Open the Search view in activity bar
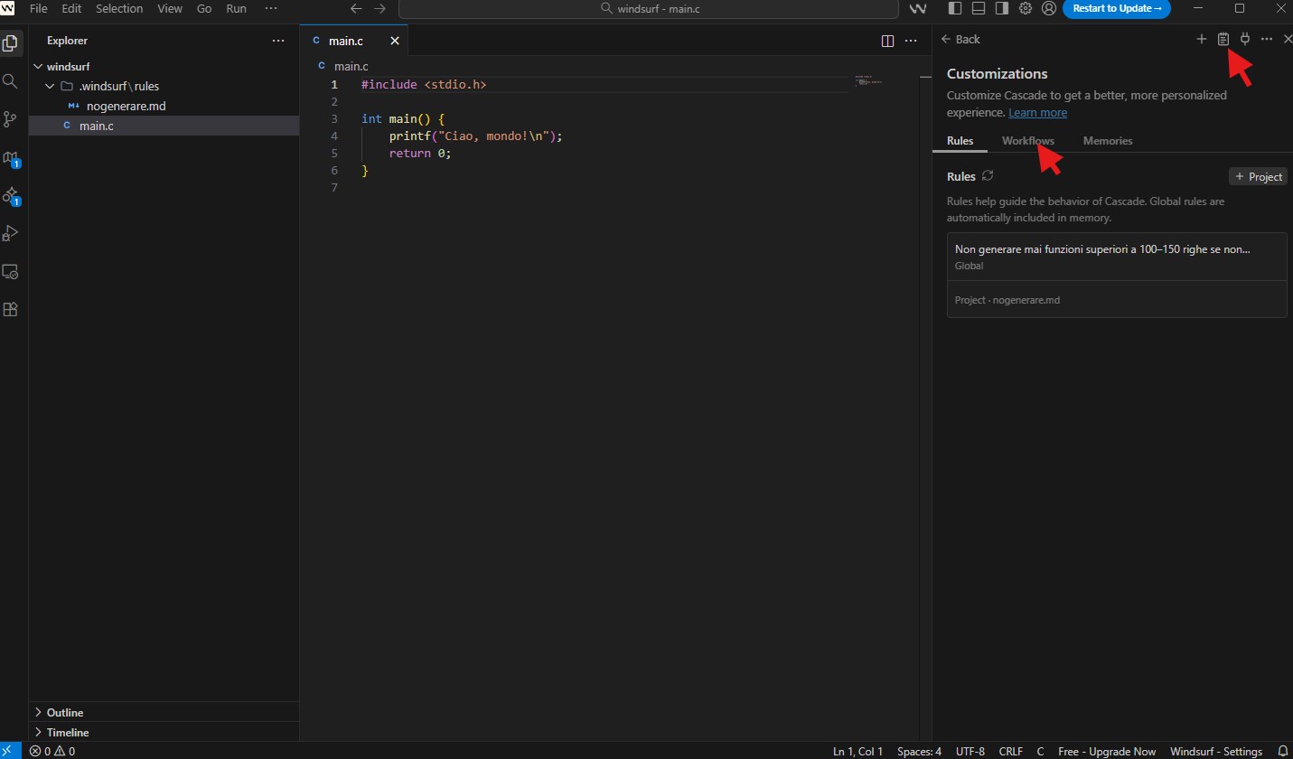Image resolution: width=1293 pixels, height=759 pixels. click(x=11, y=81)
